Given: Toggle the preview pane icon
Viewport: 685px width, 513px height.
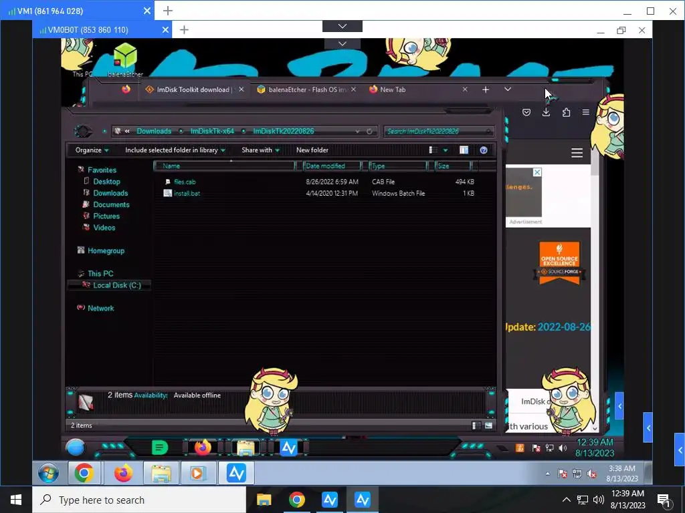Looking at the screenshot, I should pos(464,150).
